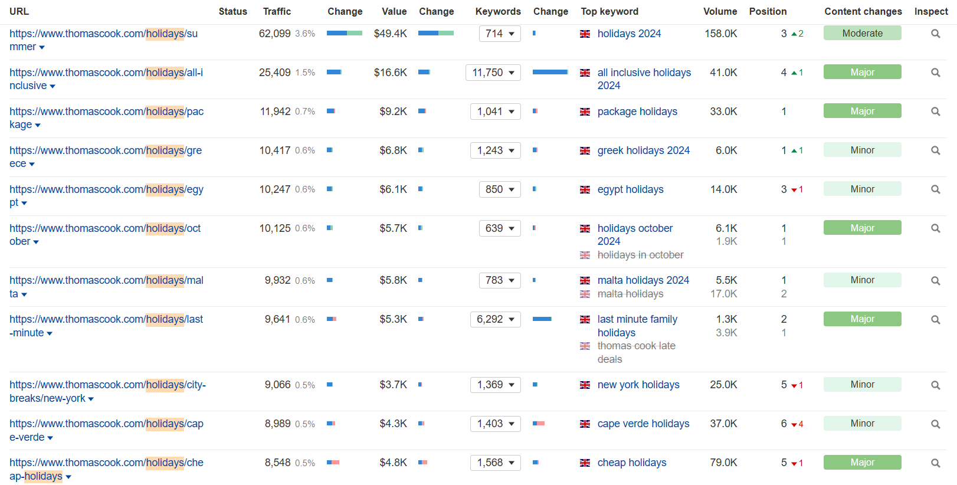Image resolution: width=957 pixels, height=485 pixels.
Task: Inspect the malta row with magnifier icon
Action: click(x=935, y=281)
